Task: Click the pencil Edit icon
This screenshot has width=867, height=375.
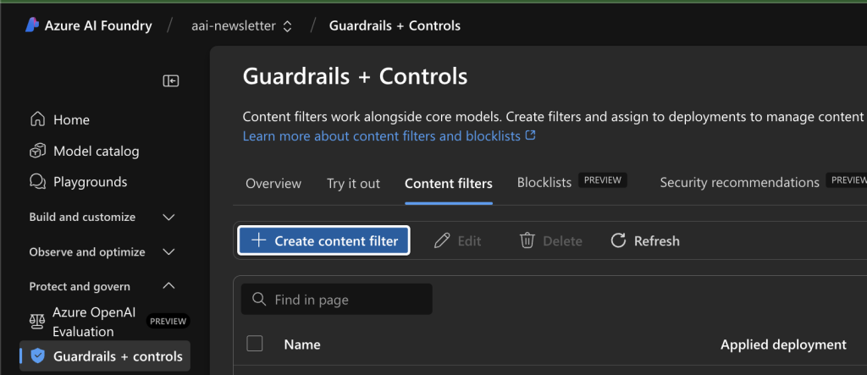Action: pyautogui.click(x=442, y=240)
